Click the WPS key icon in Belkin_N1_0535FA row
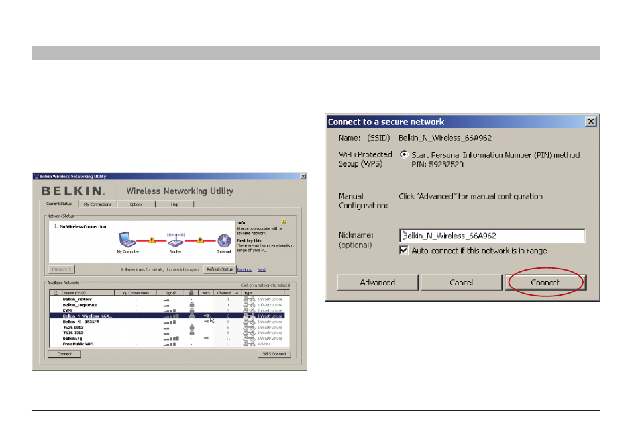This screenshot has height=442, width=632. tap(207, 322)
